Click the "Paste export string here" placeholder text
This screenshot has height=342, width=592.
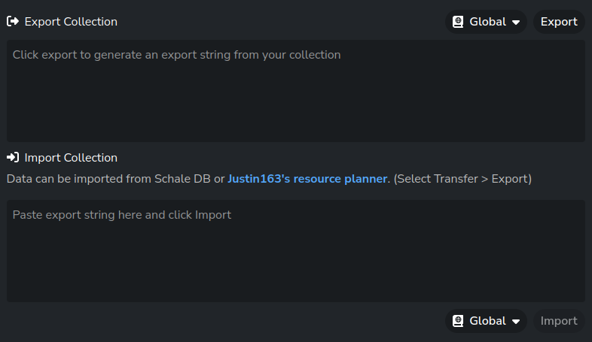click(x=122, y=215)
